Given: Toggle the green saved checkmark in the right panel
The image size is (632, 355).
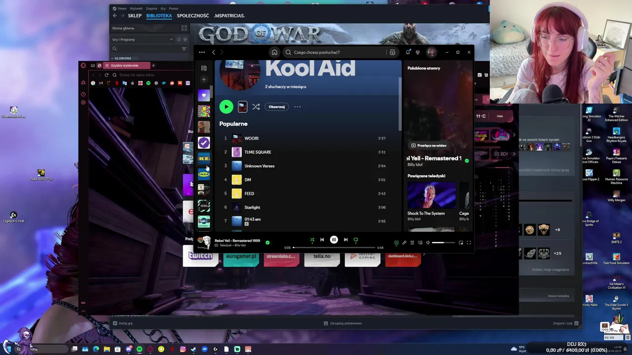Looking at the screenshot, I should (467, 161).
